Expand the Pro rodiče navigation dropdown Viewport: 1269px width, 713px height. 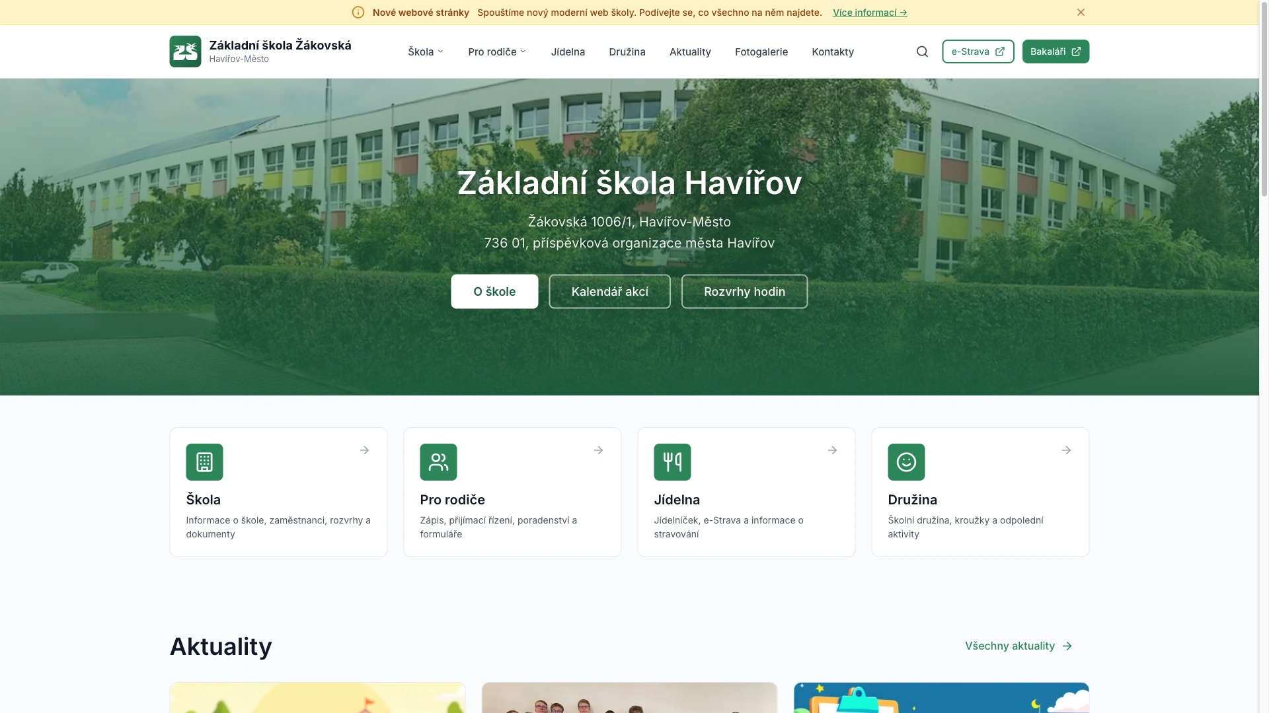[x=496, y=51]
